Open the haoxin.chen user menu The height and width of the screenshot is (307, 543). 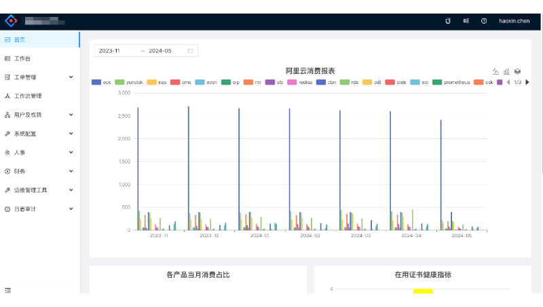514,21
